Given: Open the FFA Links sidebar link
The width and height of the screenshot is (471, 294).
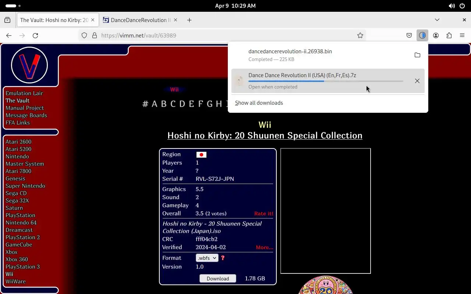Looking at the screenshot, I should (18, 123).
